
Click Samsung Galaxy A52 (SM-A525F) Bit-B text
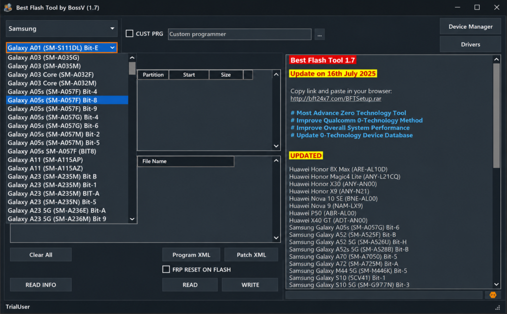tap(343, 235)
